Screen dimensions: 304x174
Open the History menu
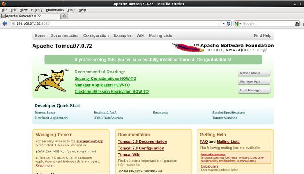click(x=37, y=10)
